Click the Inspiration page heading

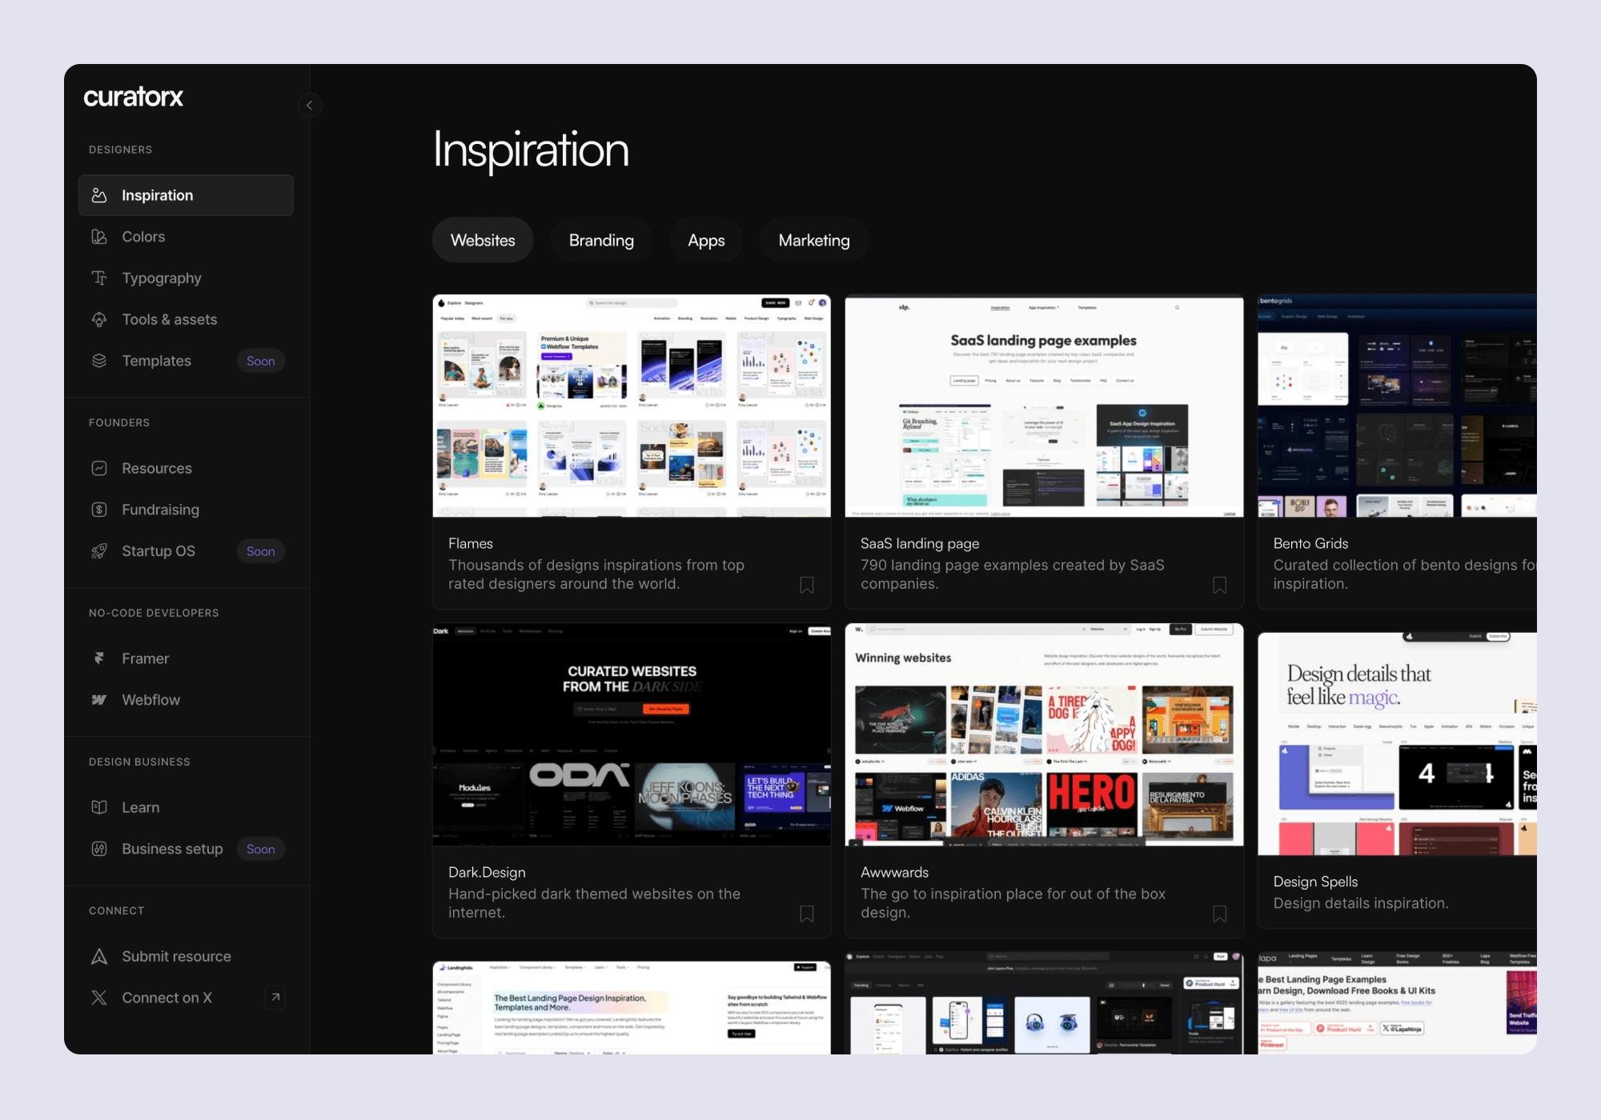pyautogui.click(x=531, y=150)
